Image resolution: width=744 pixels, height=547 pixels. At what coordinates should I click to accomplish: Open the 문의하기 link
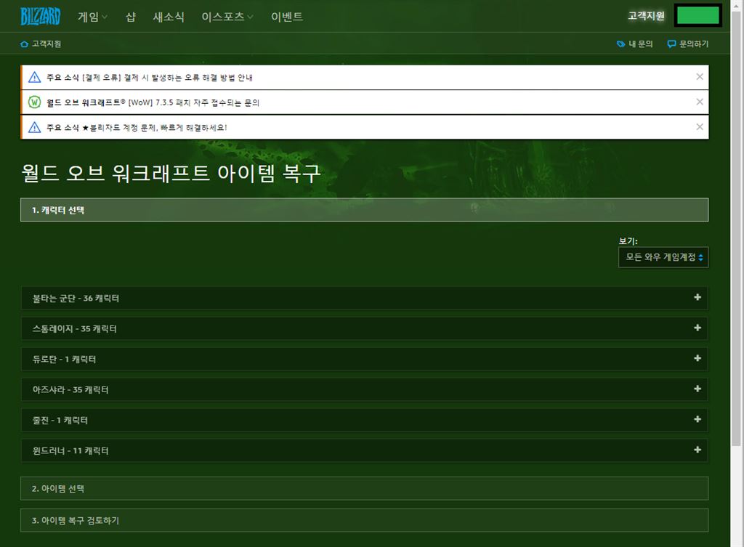coord(694,44)
